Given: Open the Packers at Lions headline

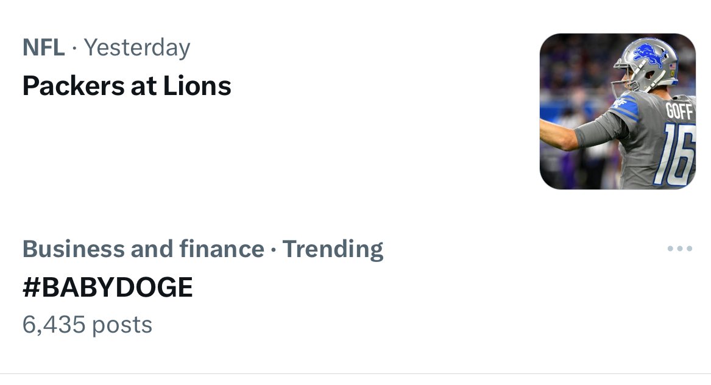Looking at the screenshot, I should [x=127, y=86].
